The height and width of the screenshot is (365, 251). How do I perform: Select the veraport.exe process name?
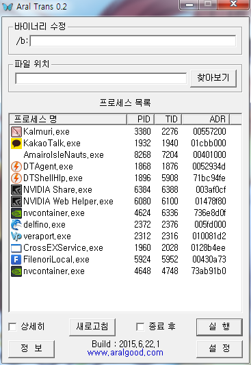47,236
